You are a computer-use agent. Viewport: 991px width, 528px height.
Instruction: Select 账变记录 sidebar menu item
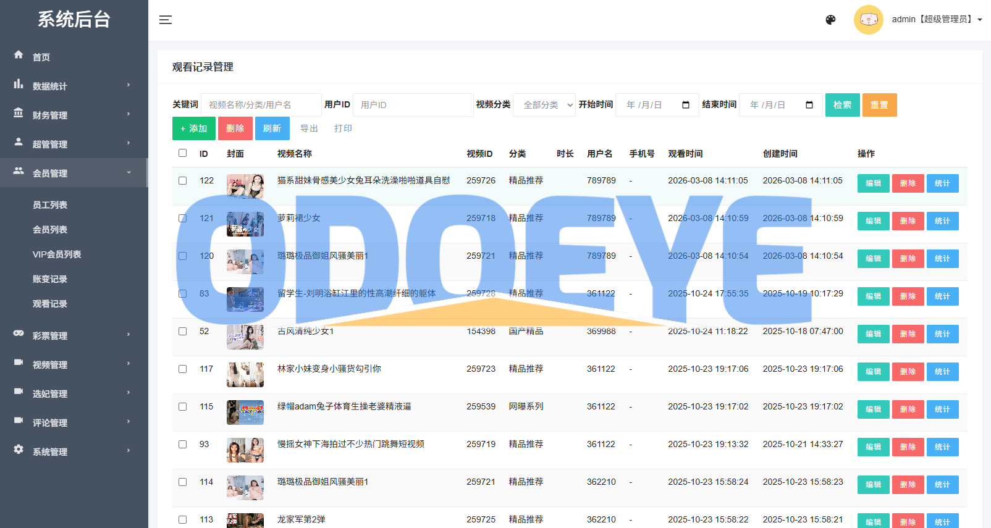click(x=50, y=279)
